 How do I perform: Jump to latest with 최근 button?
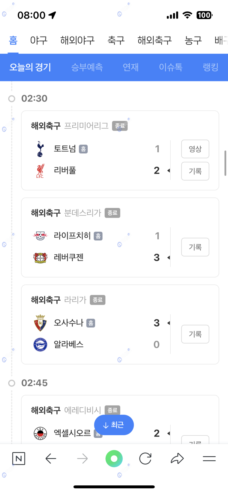[x=114, y=425]
